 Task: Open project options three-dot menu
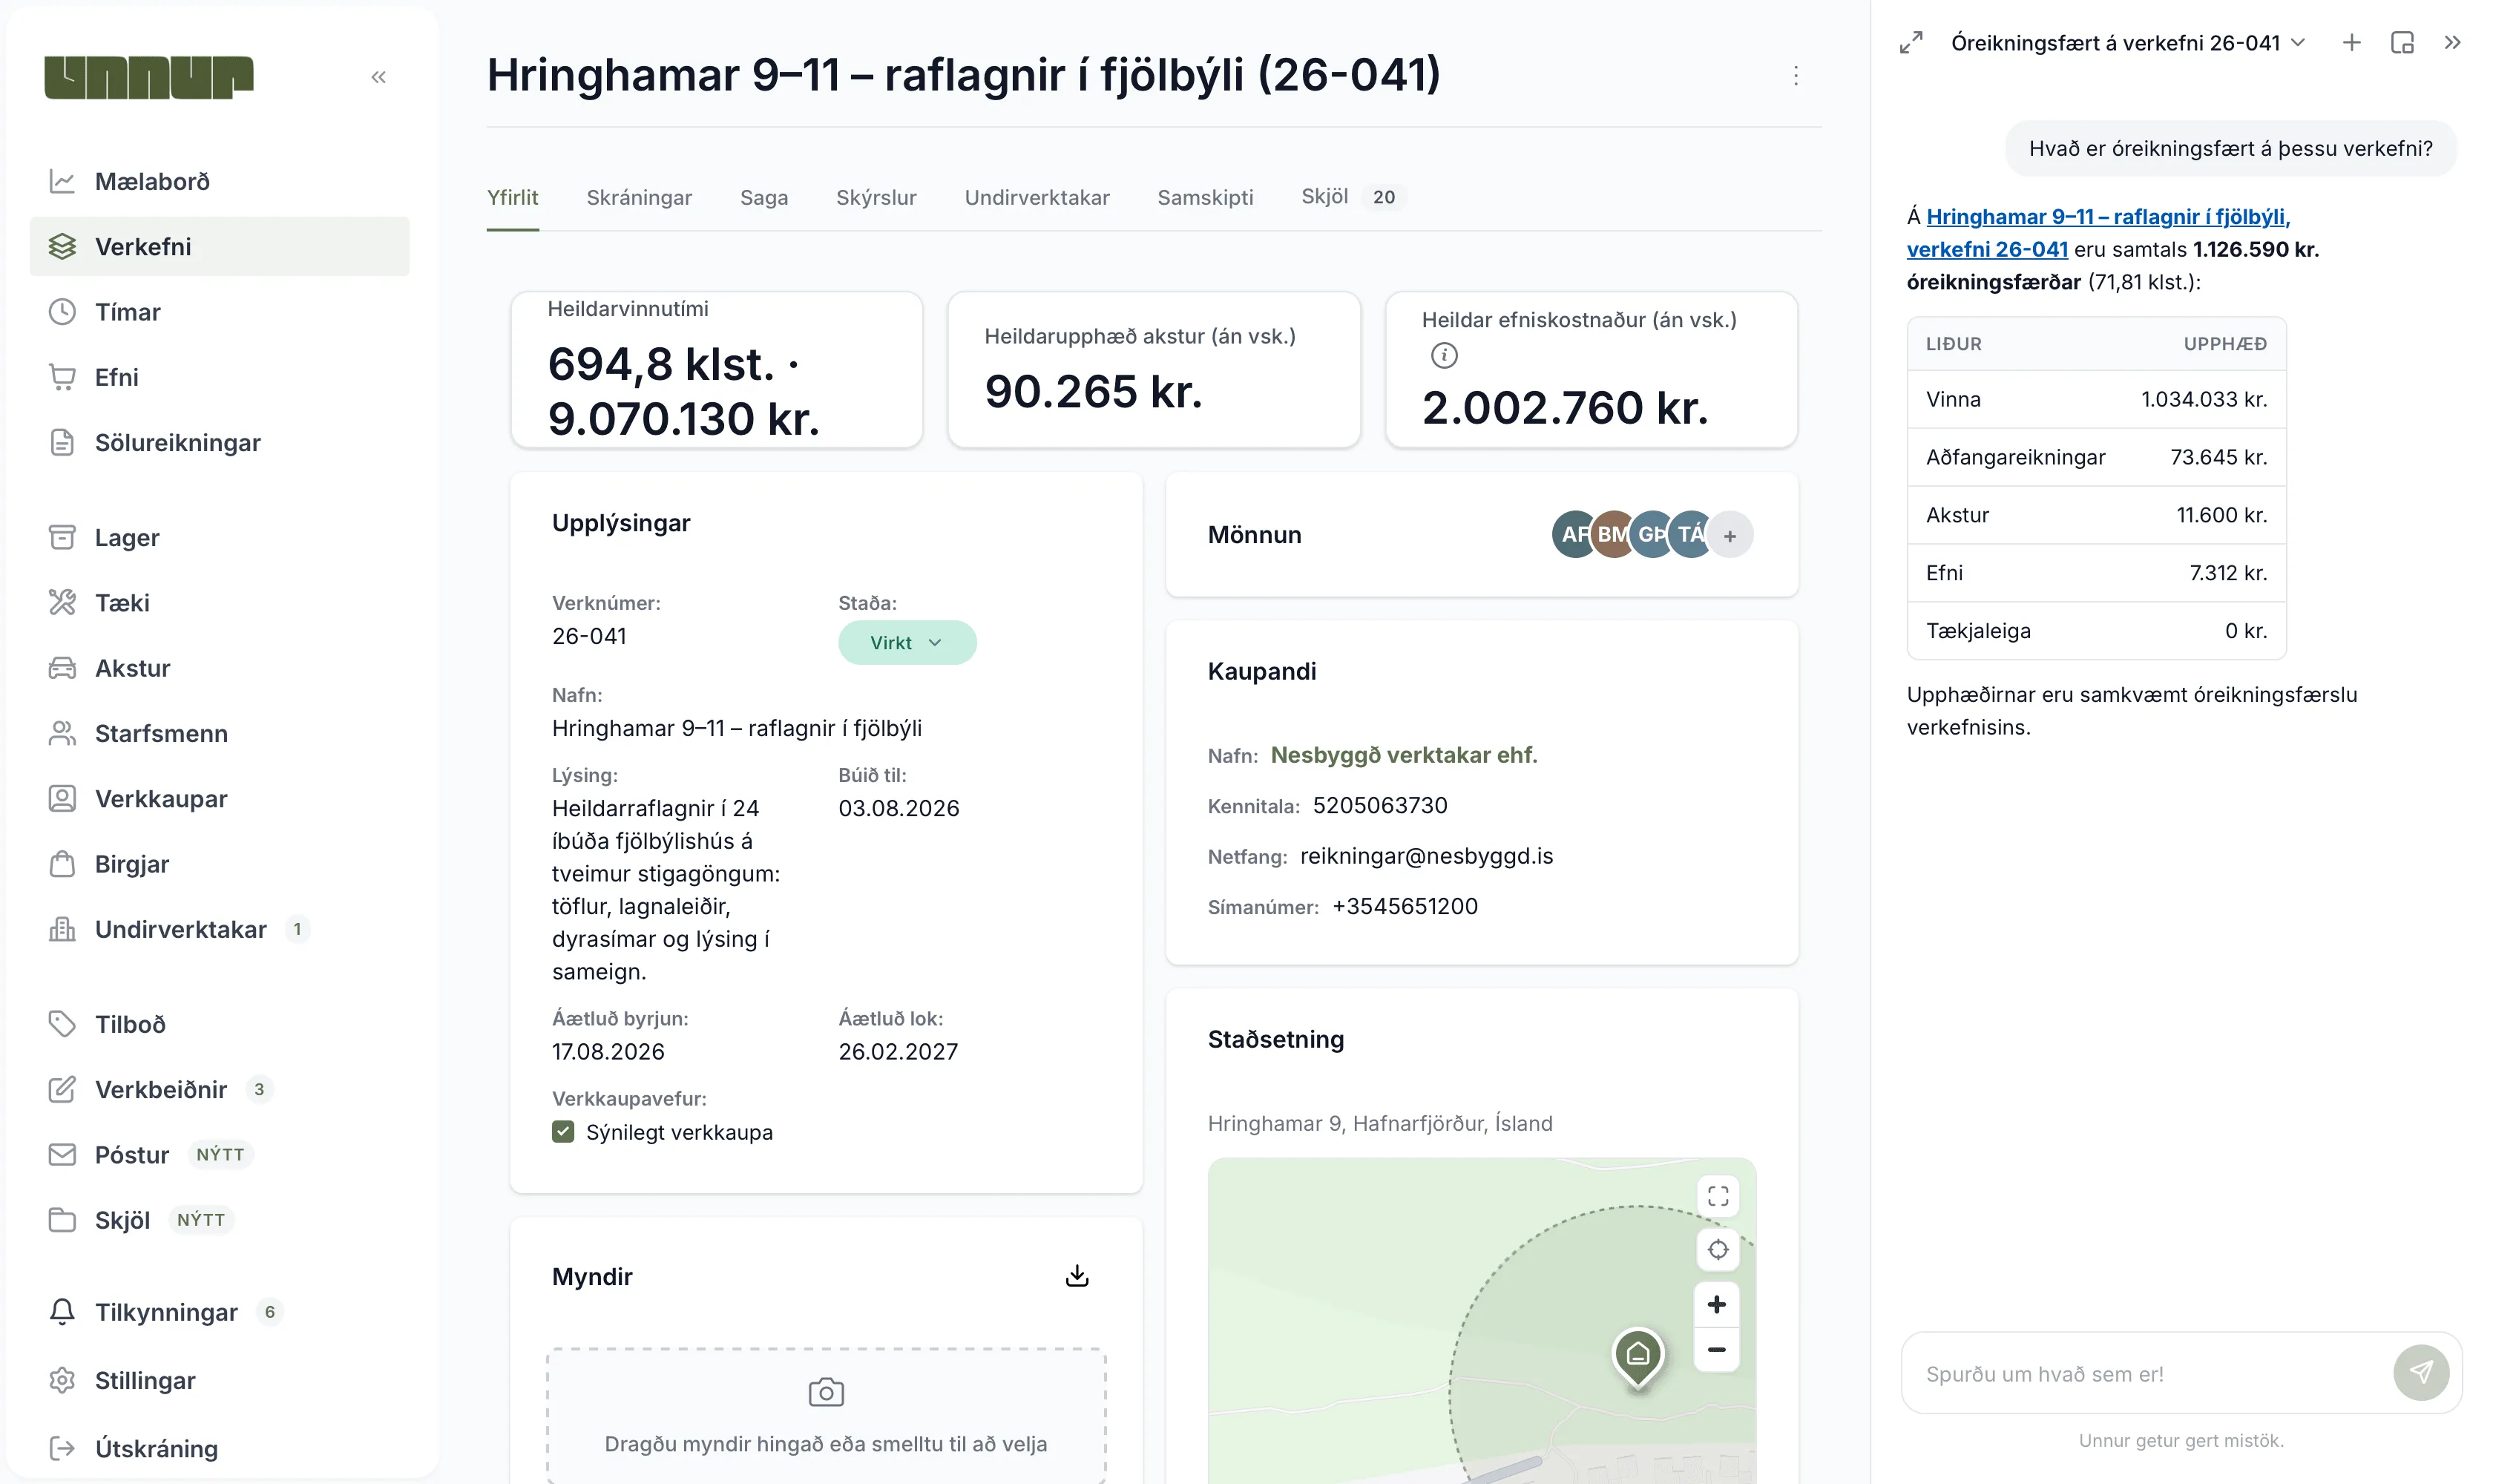coord(1795,76)
